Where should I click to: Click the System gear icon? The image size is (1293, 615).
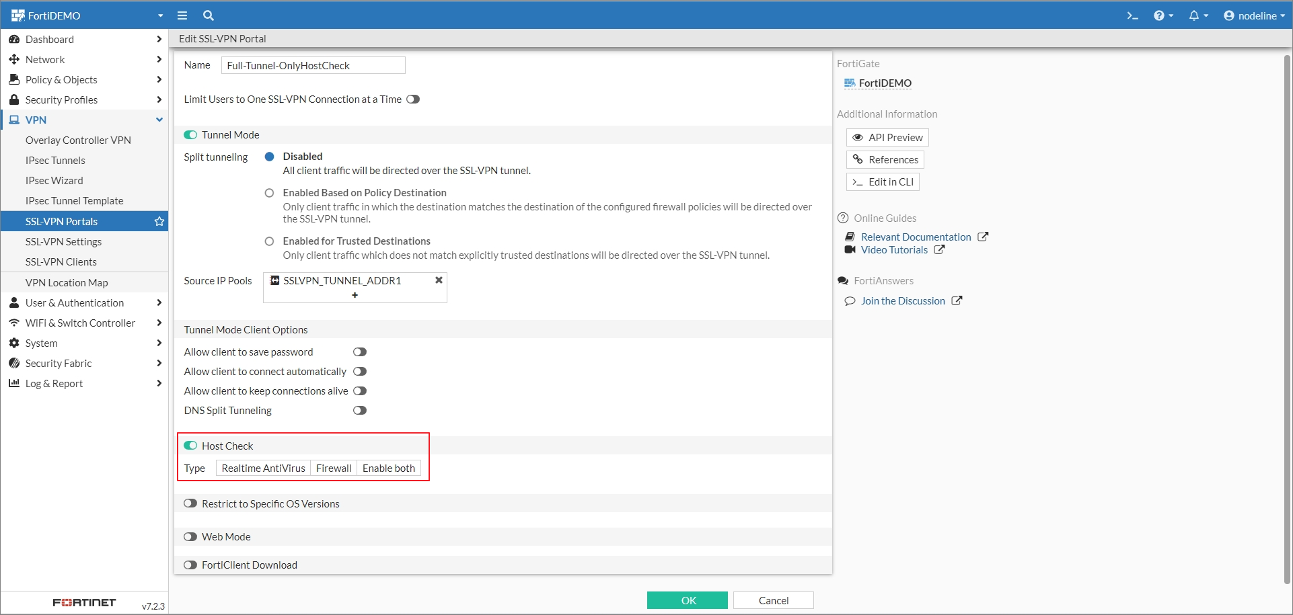(14, 343)
